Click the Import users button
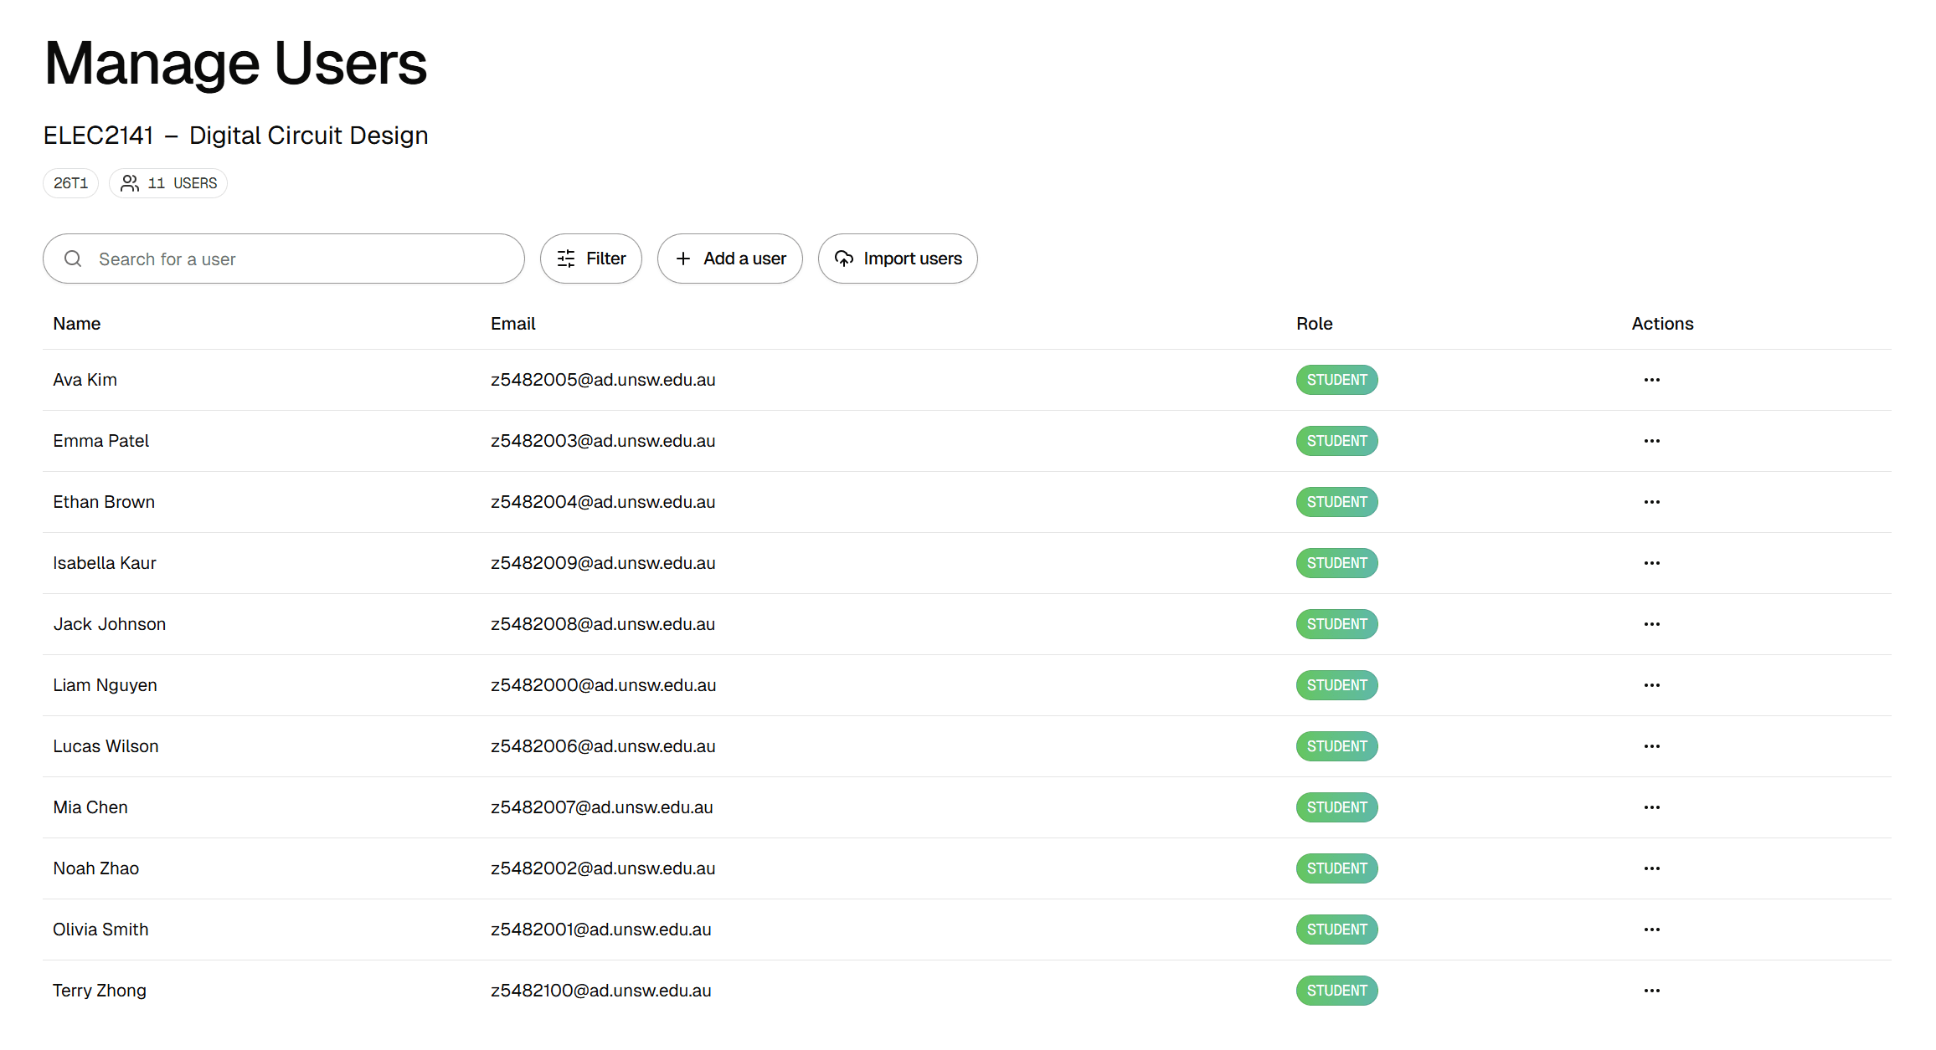This screenshot has width=1936, height=1050. point(898,259)
